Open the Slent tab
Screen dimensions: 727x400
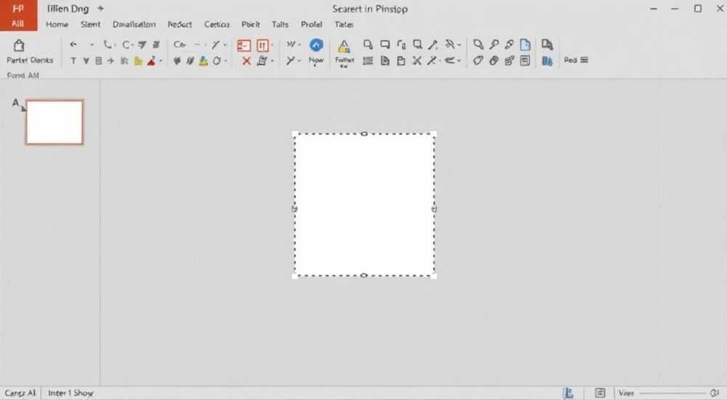pos(90,25)
